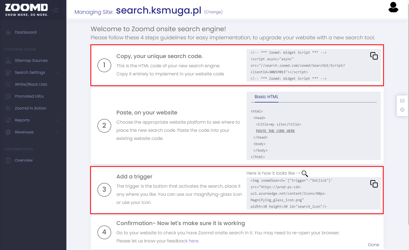The height and width of the screenshot is (250, 409).
Task: Expand the Search Settings chevron
Action: click(57, 73)
